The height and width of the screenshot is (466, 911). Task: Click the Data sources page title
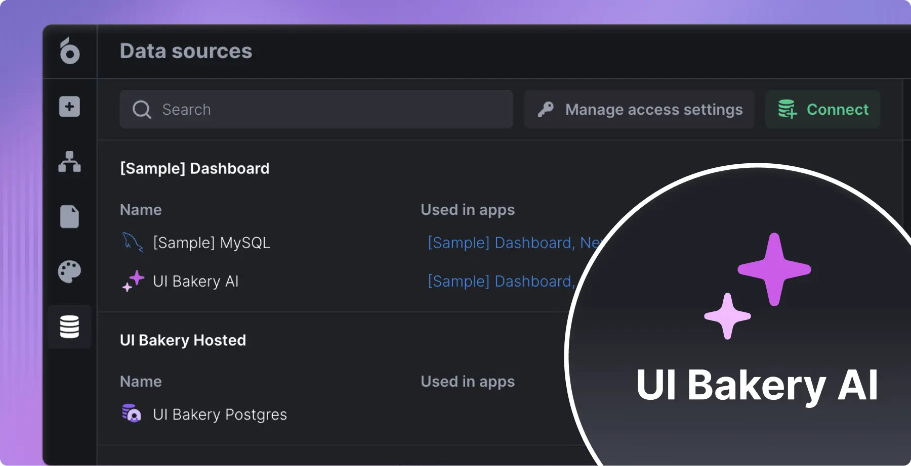coord(186,51)
